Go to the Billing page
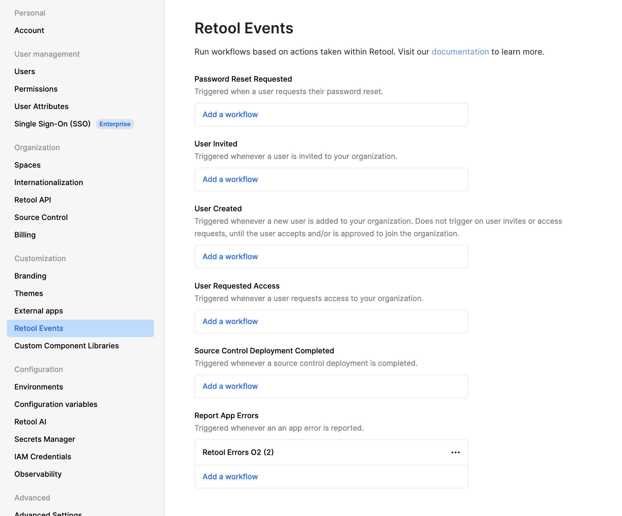622x516 pixels. [25, 235]
